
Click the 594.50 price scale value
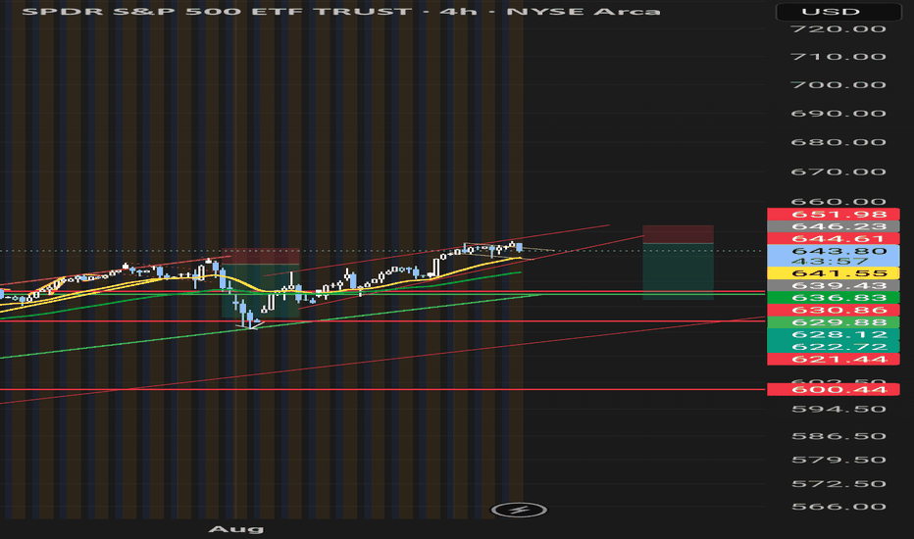click(x=838, y=409)
